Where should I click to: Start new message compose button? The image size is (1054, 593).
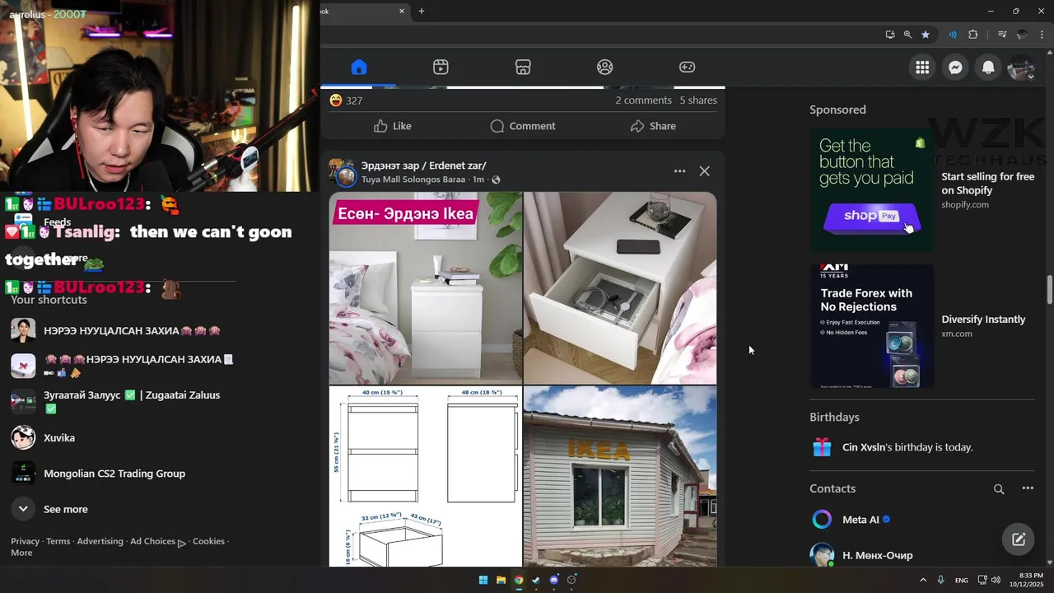pyautogui.click(x=1019, y=539)
